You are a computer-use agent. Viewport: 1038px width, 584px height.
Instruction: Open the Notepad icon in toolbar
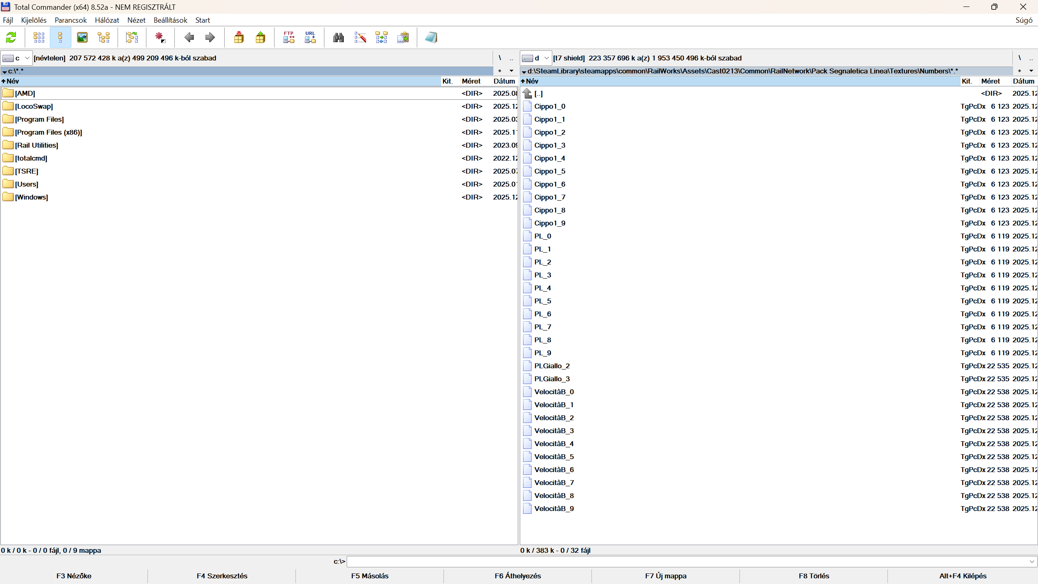point(431,38)
